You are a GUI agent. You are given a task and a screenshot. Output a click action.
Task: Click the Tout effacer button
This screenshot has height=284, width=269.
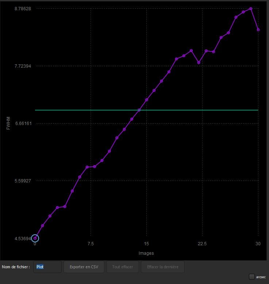(x=123, y=267)
